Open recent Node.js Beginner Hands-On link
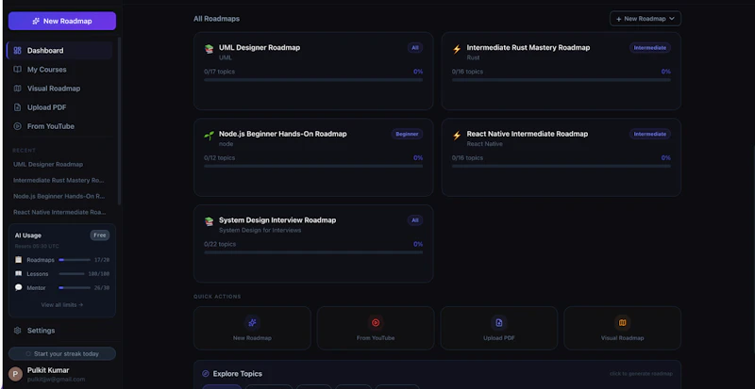The height and width of the screenshot is (389, 755). click(59, 196)
